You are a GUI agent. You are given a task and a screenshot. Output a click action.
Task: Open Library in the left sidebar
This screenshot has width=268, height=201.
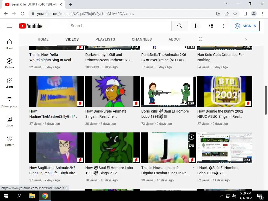[x=9, y=121]
